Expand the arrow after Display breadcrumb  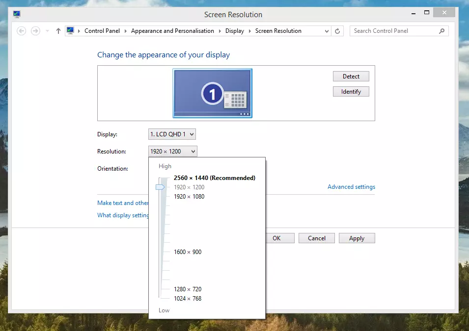pyautogui.click(x=250, y=31)
